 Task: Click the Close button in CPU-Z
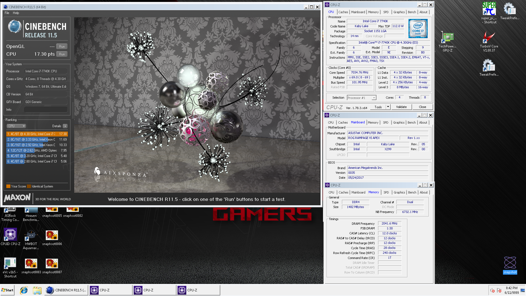[422, 107]
